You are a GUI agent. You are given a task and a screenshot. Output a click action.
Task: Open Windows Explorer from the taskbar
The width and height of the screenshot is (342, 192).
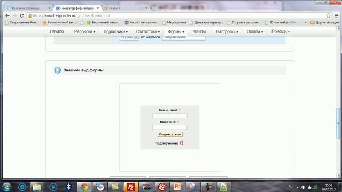[x=37, y=187]
